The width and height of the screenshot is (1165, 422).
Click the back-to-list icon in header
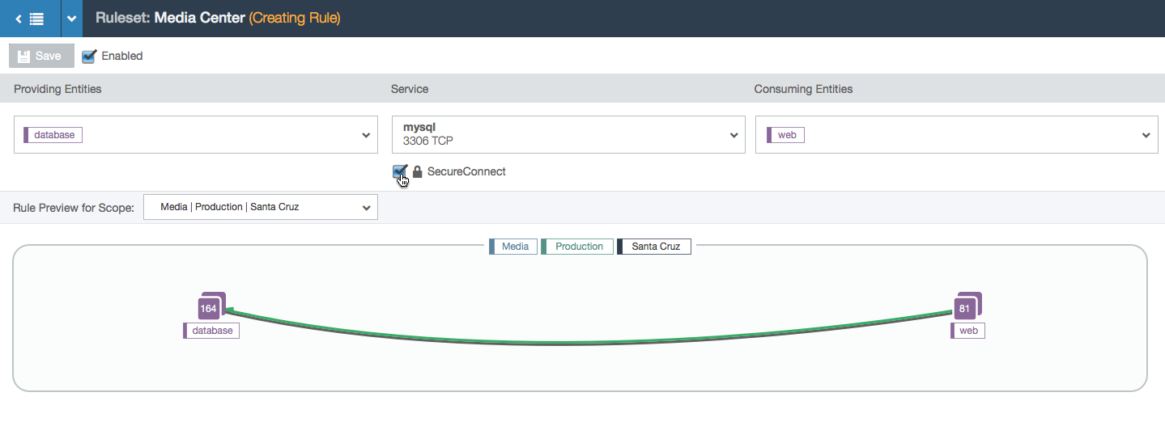point(30,18)
